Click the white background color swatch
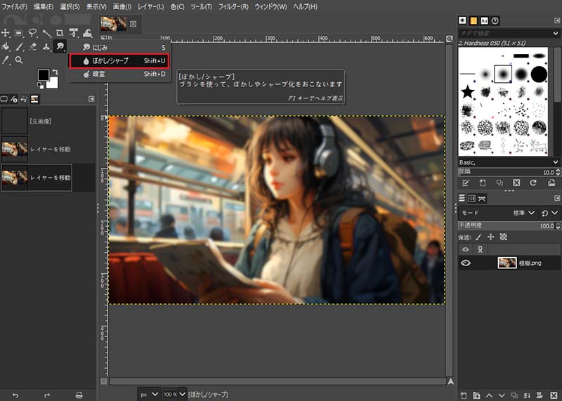The width and height of the screenshot is (562, 401). tap(53, 84)
